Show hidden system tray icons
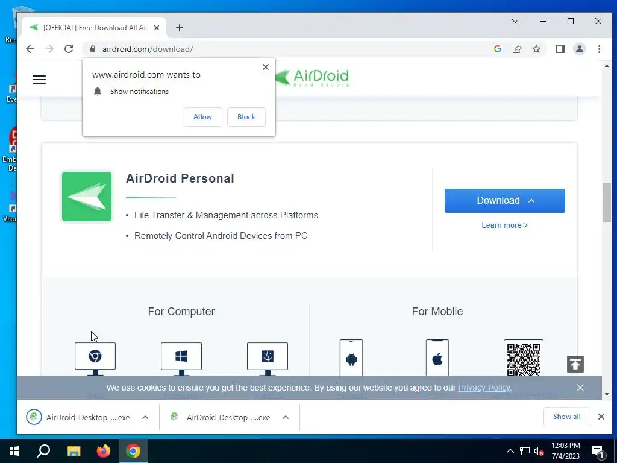The width and height of the screenshot is (617, 463). coord(510,451)
